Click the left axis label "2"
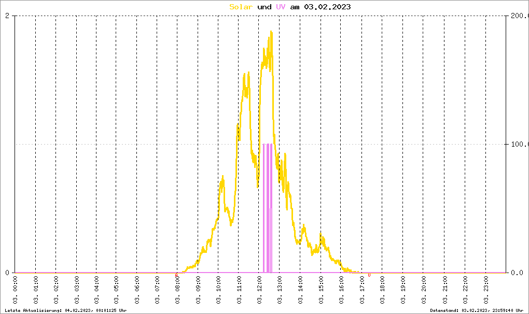The image size is (529, 314). point(7,16)
